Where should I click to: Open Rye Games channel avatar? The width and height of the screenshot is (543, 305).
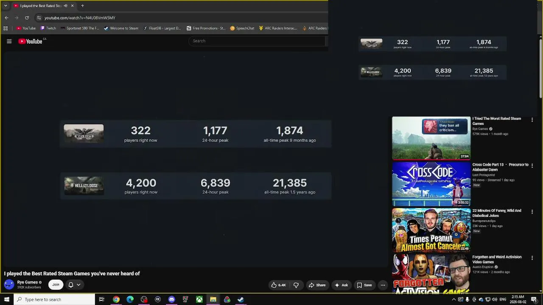click(9, 285)
